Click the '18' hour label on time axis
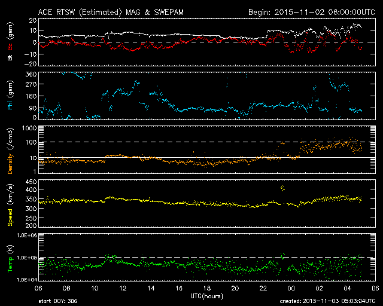The height and width of the screenshot is (306, 383). click(x=207, y=289)
